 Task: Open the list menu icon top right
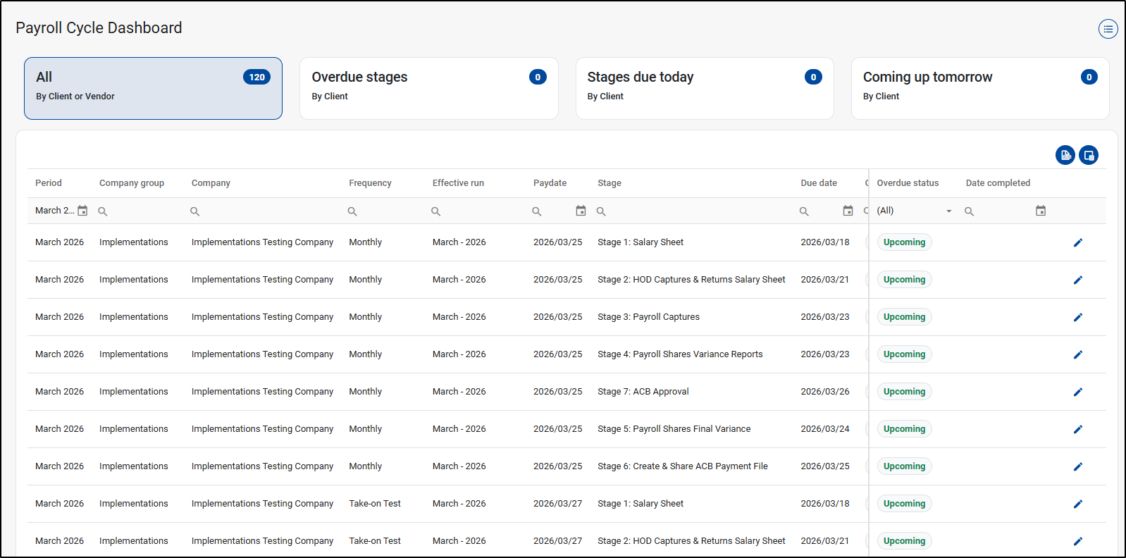[1108, 29]
